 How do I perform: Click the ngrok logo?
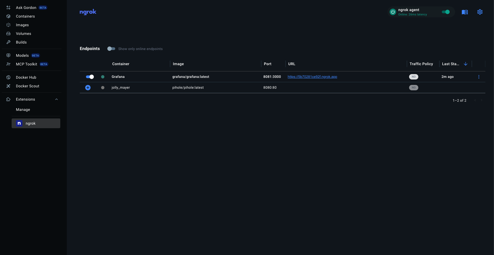tap(88, 12)
